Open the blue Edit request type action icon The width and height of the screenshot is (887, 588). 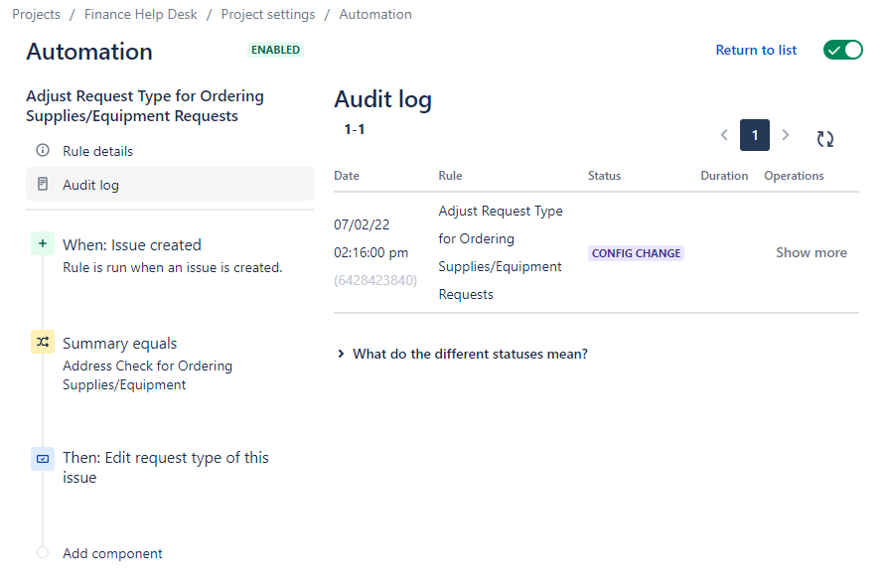43,459
